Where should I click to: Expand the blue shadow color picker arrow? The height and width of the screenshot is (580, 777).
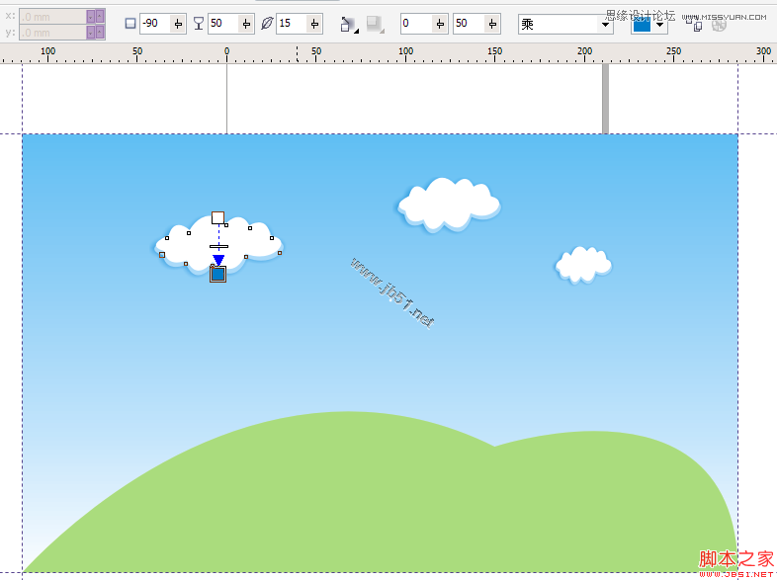pos(660,25)
